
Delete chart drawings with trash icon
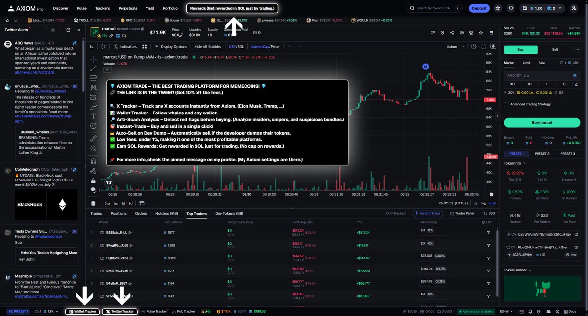click(93, 203)
